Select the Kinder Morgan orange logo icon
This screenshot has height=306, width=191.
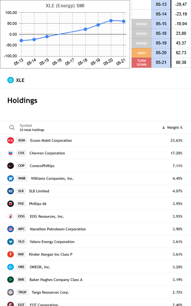(10, 254)
